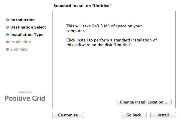The height and width of the screenshot is (122, 181).
Task: Click the greyed Installation step bullet
Action: point(7,42)
